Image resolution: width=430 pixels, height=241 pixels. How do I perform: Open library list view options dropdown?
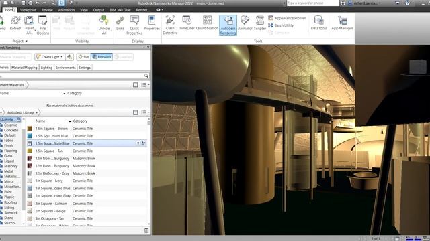(x=145, y=112)
